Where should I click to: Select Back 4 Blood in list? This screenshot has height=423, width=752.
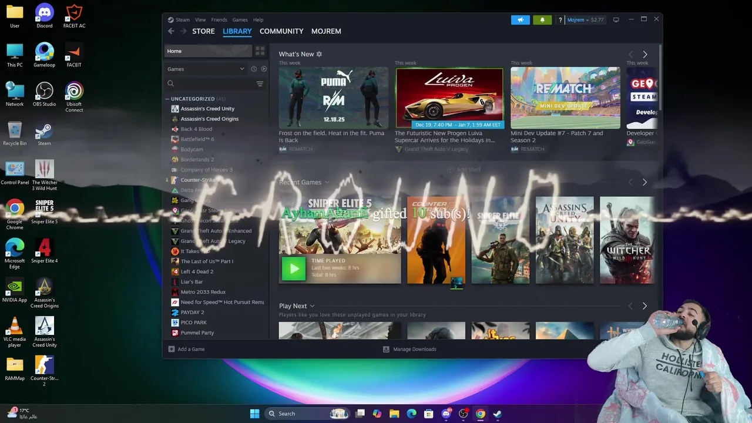coord(196,129)
